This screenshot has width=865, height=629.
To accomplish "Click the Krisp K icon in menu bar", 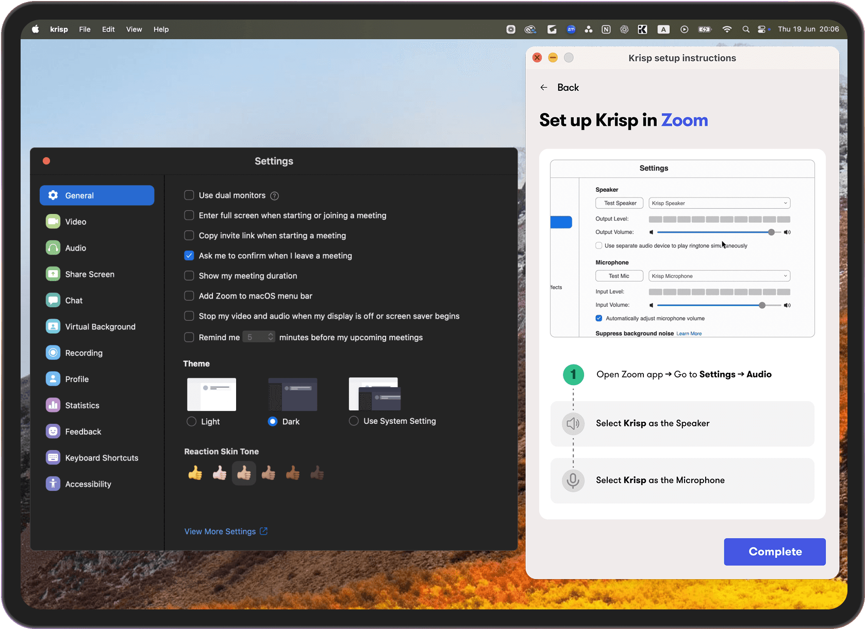I will (x=642, y=29).
